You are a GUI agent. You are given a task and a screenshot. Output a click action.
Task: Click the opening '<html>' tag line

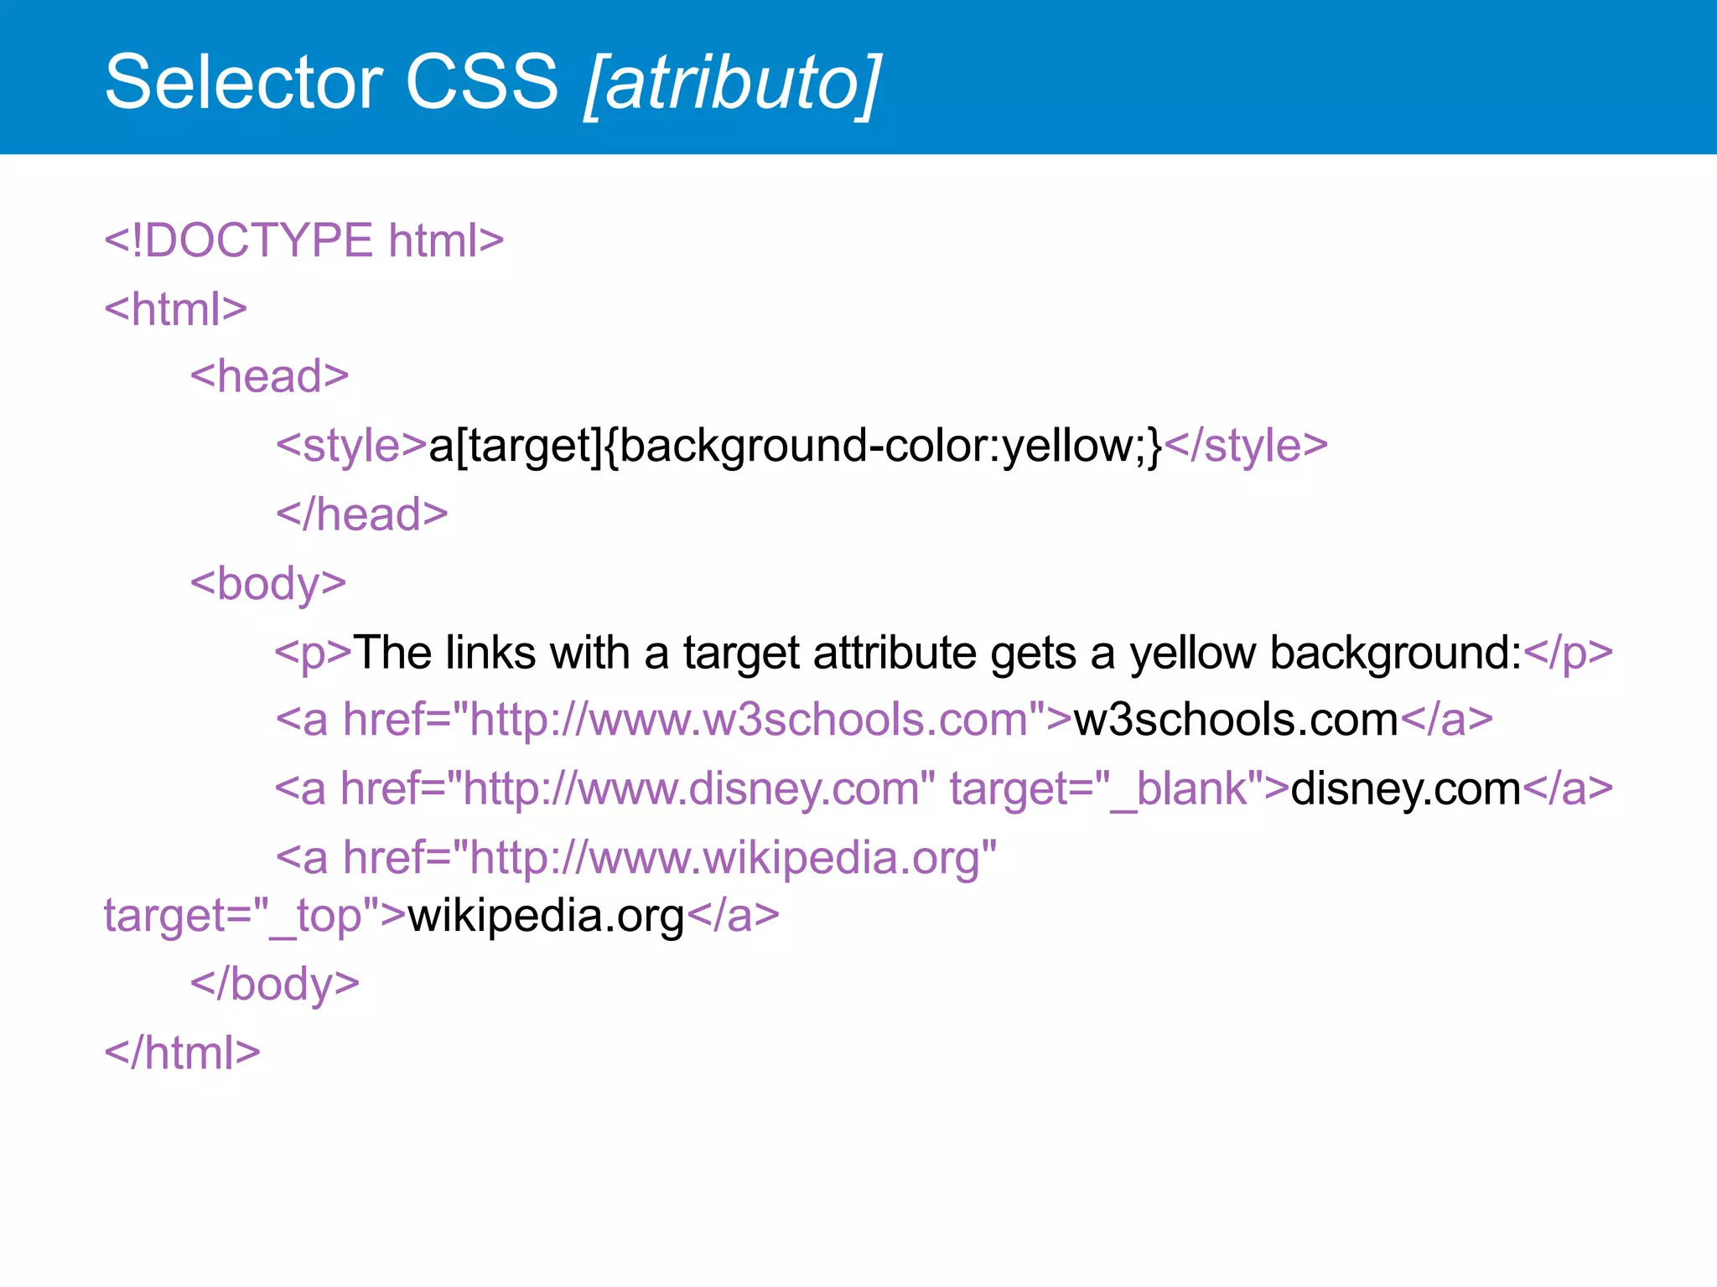[x=176, y=309]
